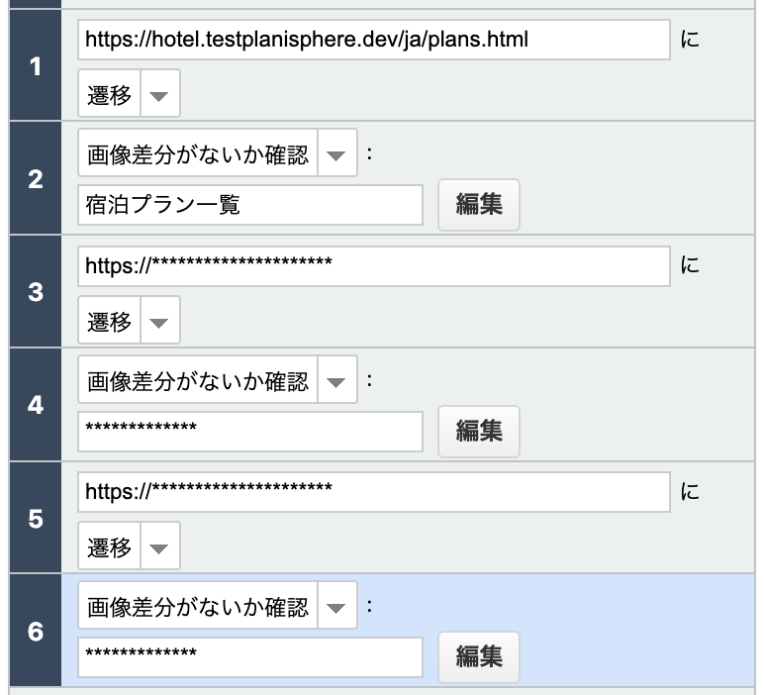Screen dimensions: 764x695
Task: Click the 編集 button in step 6
Action: click(x=479, y=657)
